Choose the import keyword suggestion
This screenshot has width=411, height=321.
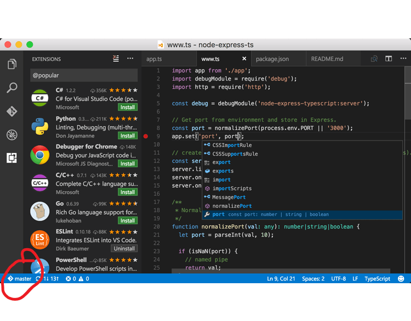[x=302, y=180]
